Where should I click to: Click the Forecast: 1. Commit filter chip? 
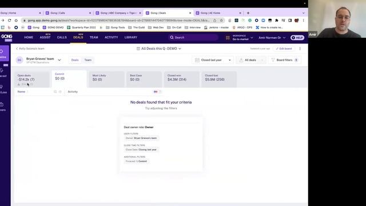click(x=136, y=161)
